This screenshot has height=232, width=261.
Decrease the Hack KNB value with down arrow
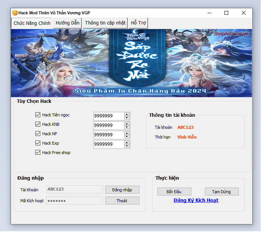[127, 127]
